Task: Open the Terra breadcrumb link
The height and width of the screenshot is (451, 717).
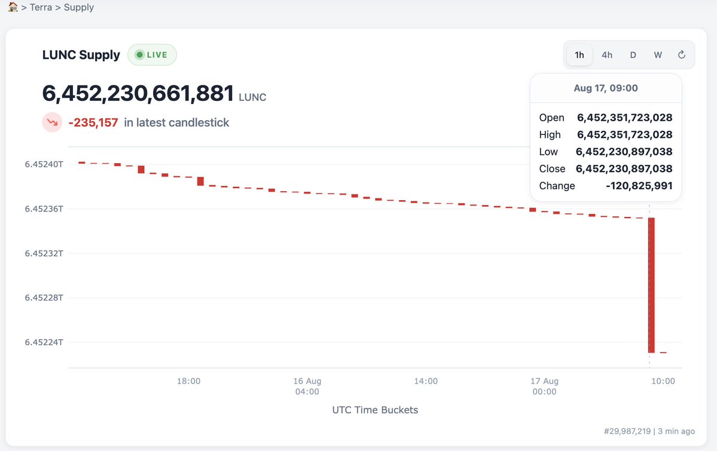Action: coord(41,7)
